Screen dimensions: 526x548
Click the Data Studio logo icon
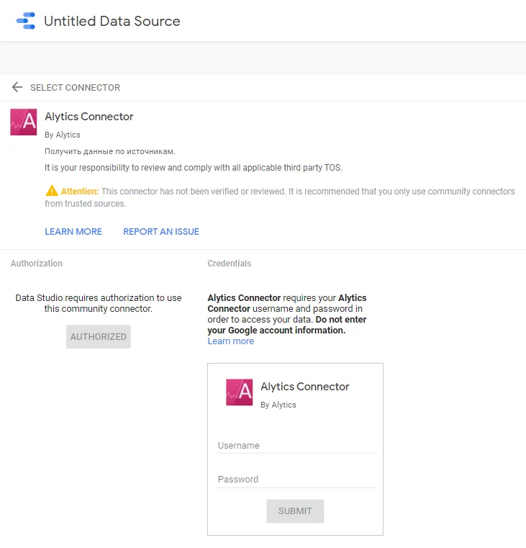click(x=26, y=21)
